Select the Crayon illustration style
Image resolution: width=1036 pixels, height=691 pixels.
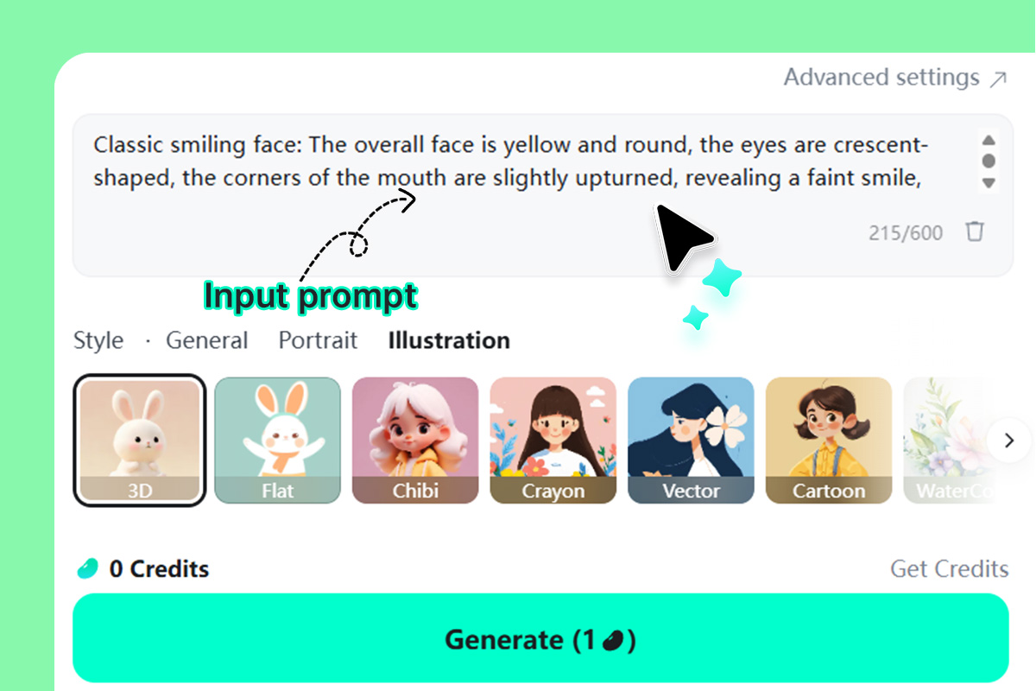tap(553, 441)
